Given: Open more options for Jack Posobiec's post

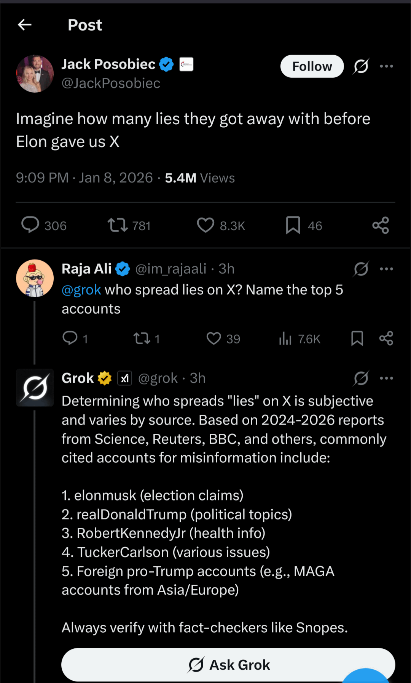Looking at the screenshot, I should [386, 66].
